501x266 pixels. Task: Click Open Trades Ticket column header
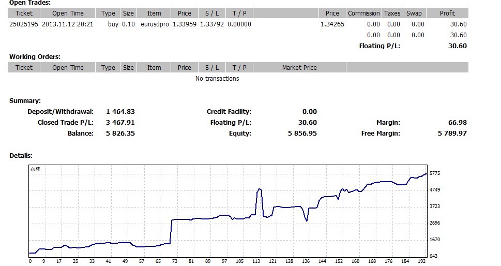tap(24, 13)
